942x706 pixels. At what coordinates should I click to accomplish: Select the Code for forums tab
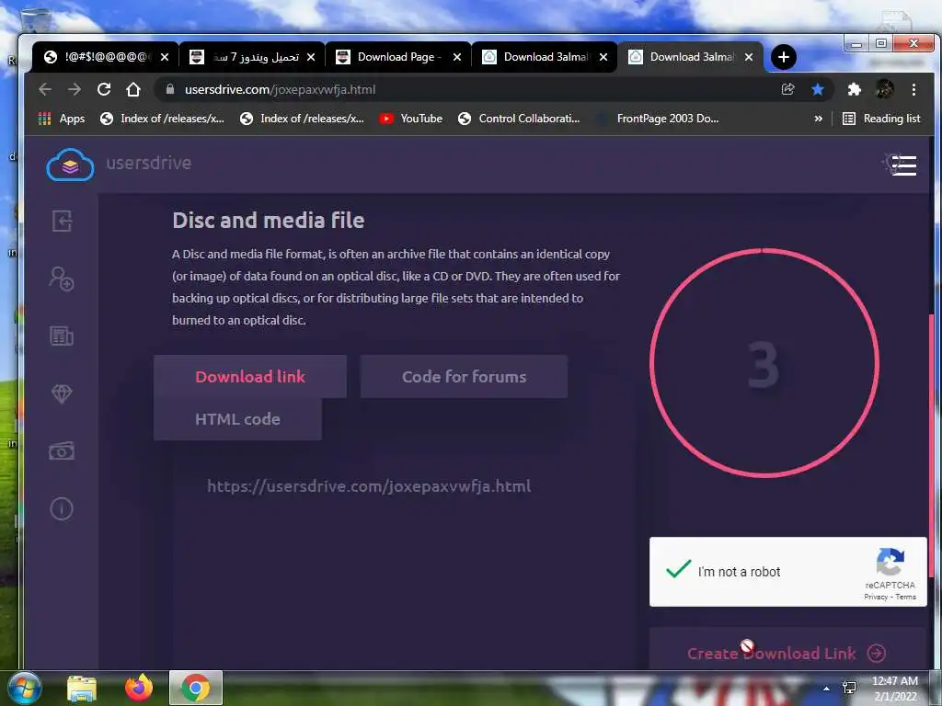tap(464, 376)
